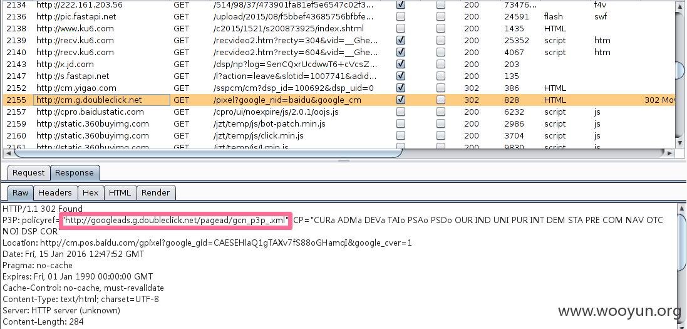Viewport: 687px width, 329px height.
Task: Click the GET method cell in row 2143
Action: tap(182, 64)
